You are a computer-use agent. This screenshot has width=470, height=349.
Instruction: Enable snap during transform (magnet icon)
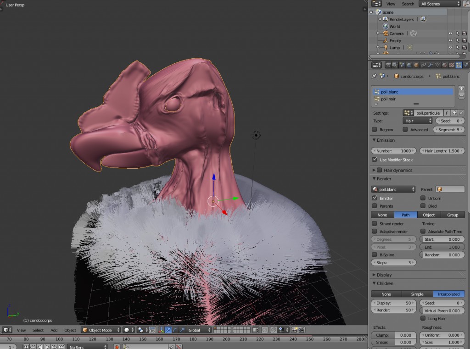click(274, 330)
